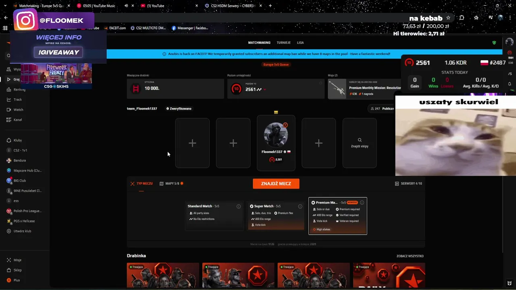Click Europe 5v5 Queue label
The width and height of the screenshot is (516, 290).
[x=276, y=64]
